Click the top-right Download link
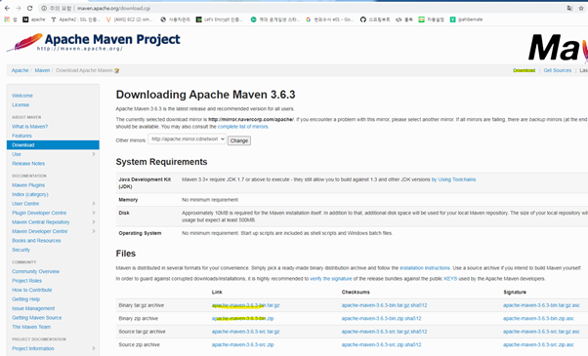 tap(525, 70)
